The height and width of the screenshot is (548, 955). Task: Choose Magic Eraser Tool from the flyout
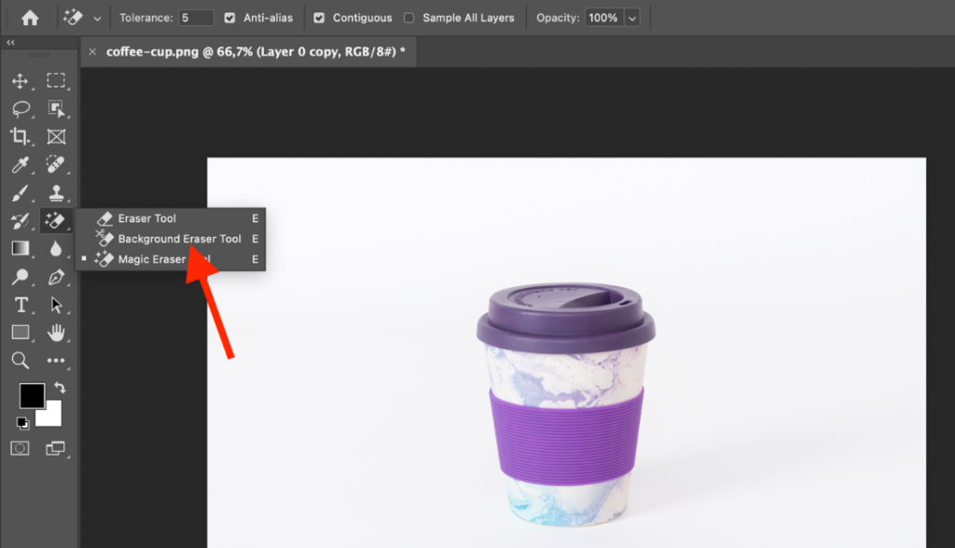coord(154,259)
